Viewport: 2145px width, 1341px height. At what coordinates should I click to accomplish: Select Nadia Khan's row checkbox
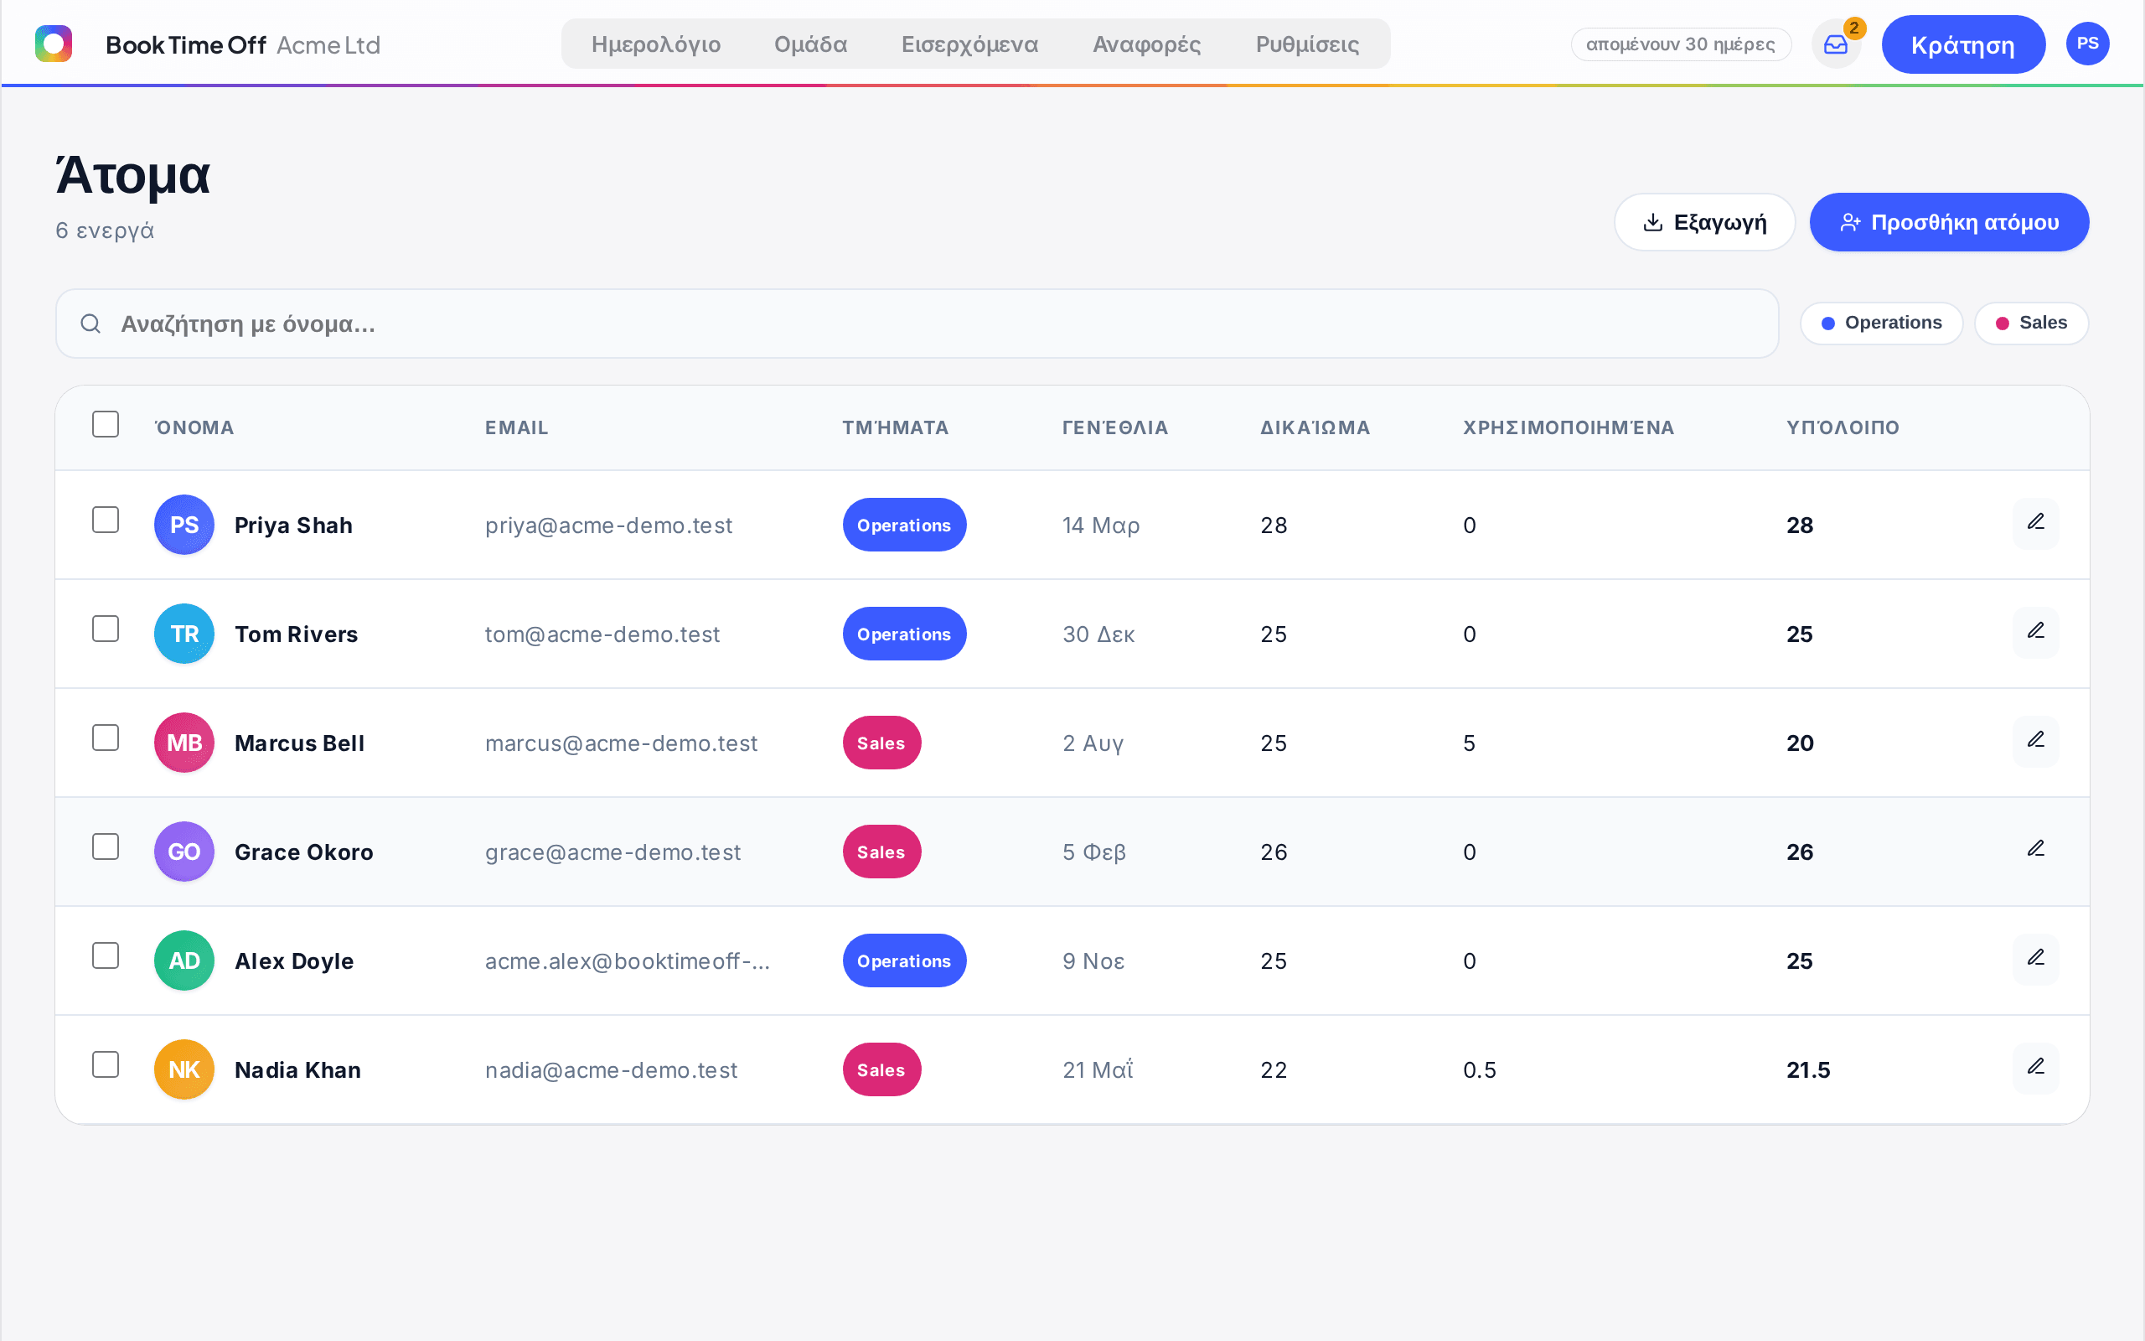pos(106,1064)
